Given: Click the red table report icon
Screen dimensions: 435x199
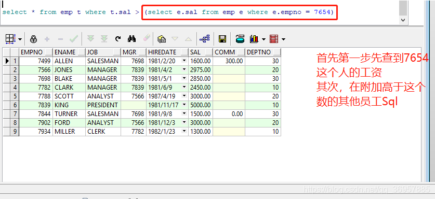Looking at the screenshot, I should pos(274,39).
